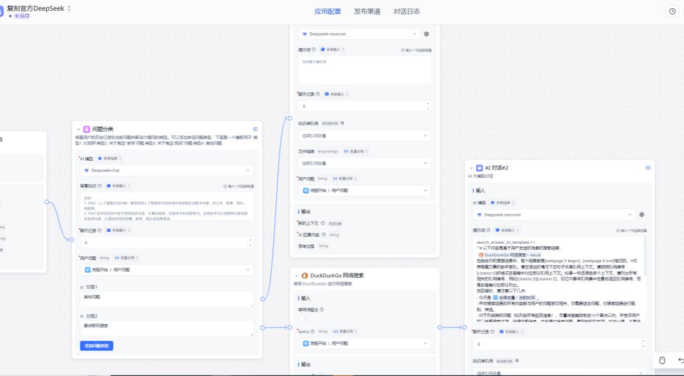This screenshot has width=684, height=376.
Task: Switch AI模型 input to 手动选择 in 问题分类
Action: coord(110,158)
